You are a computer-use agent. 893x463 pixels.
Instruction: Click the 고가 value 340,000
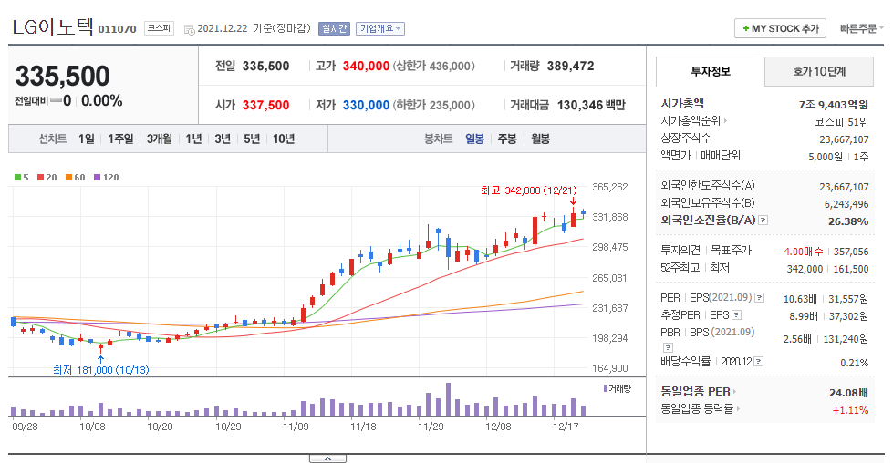[366, 66]
